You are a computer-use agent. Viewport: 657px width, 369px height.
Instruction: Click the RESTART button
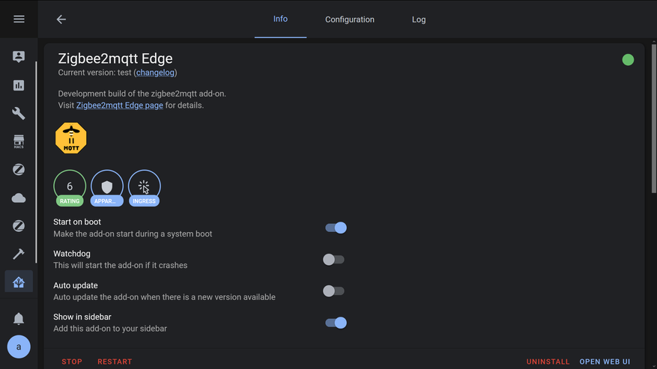tap(115, 362)
